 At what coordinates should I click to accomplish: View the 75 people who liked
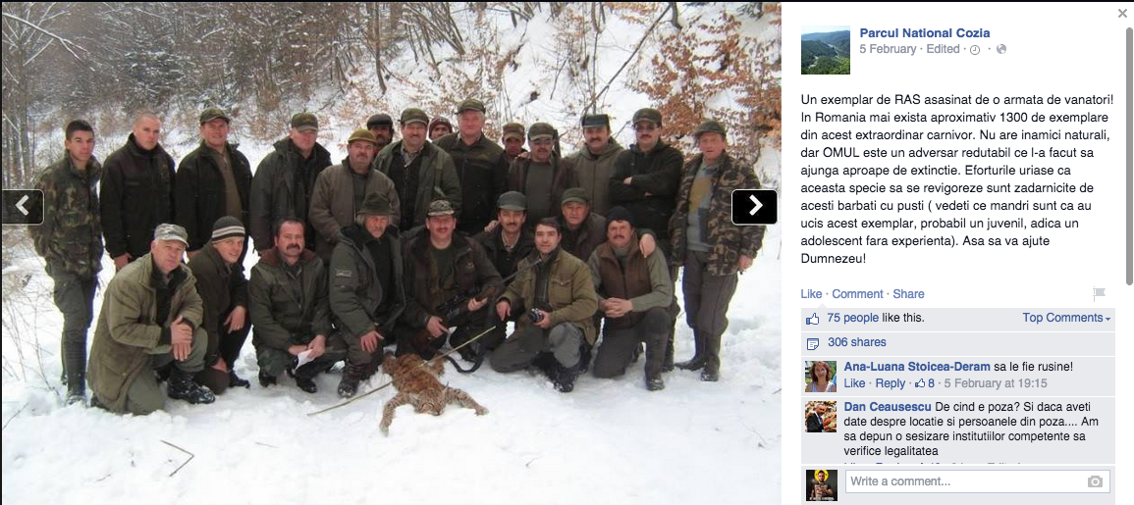point(852,318)
